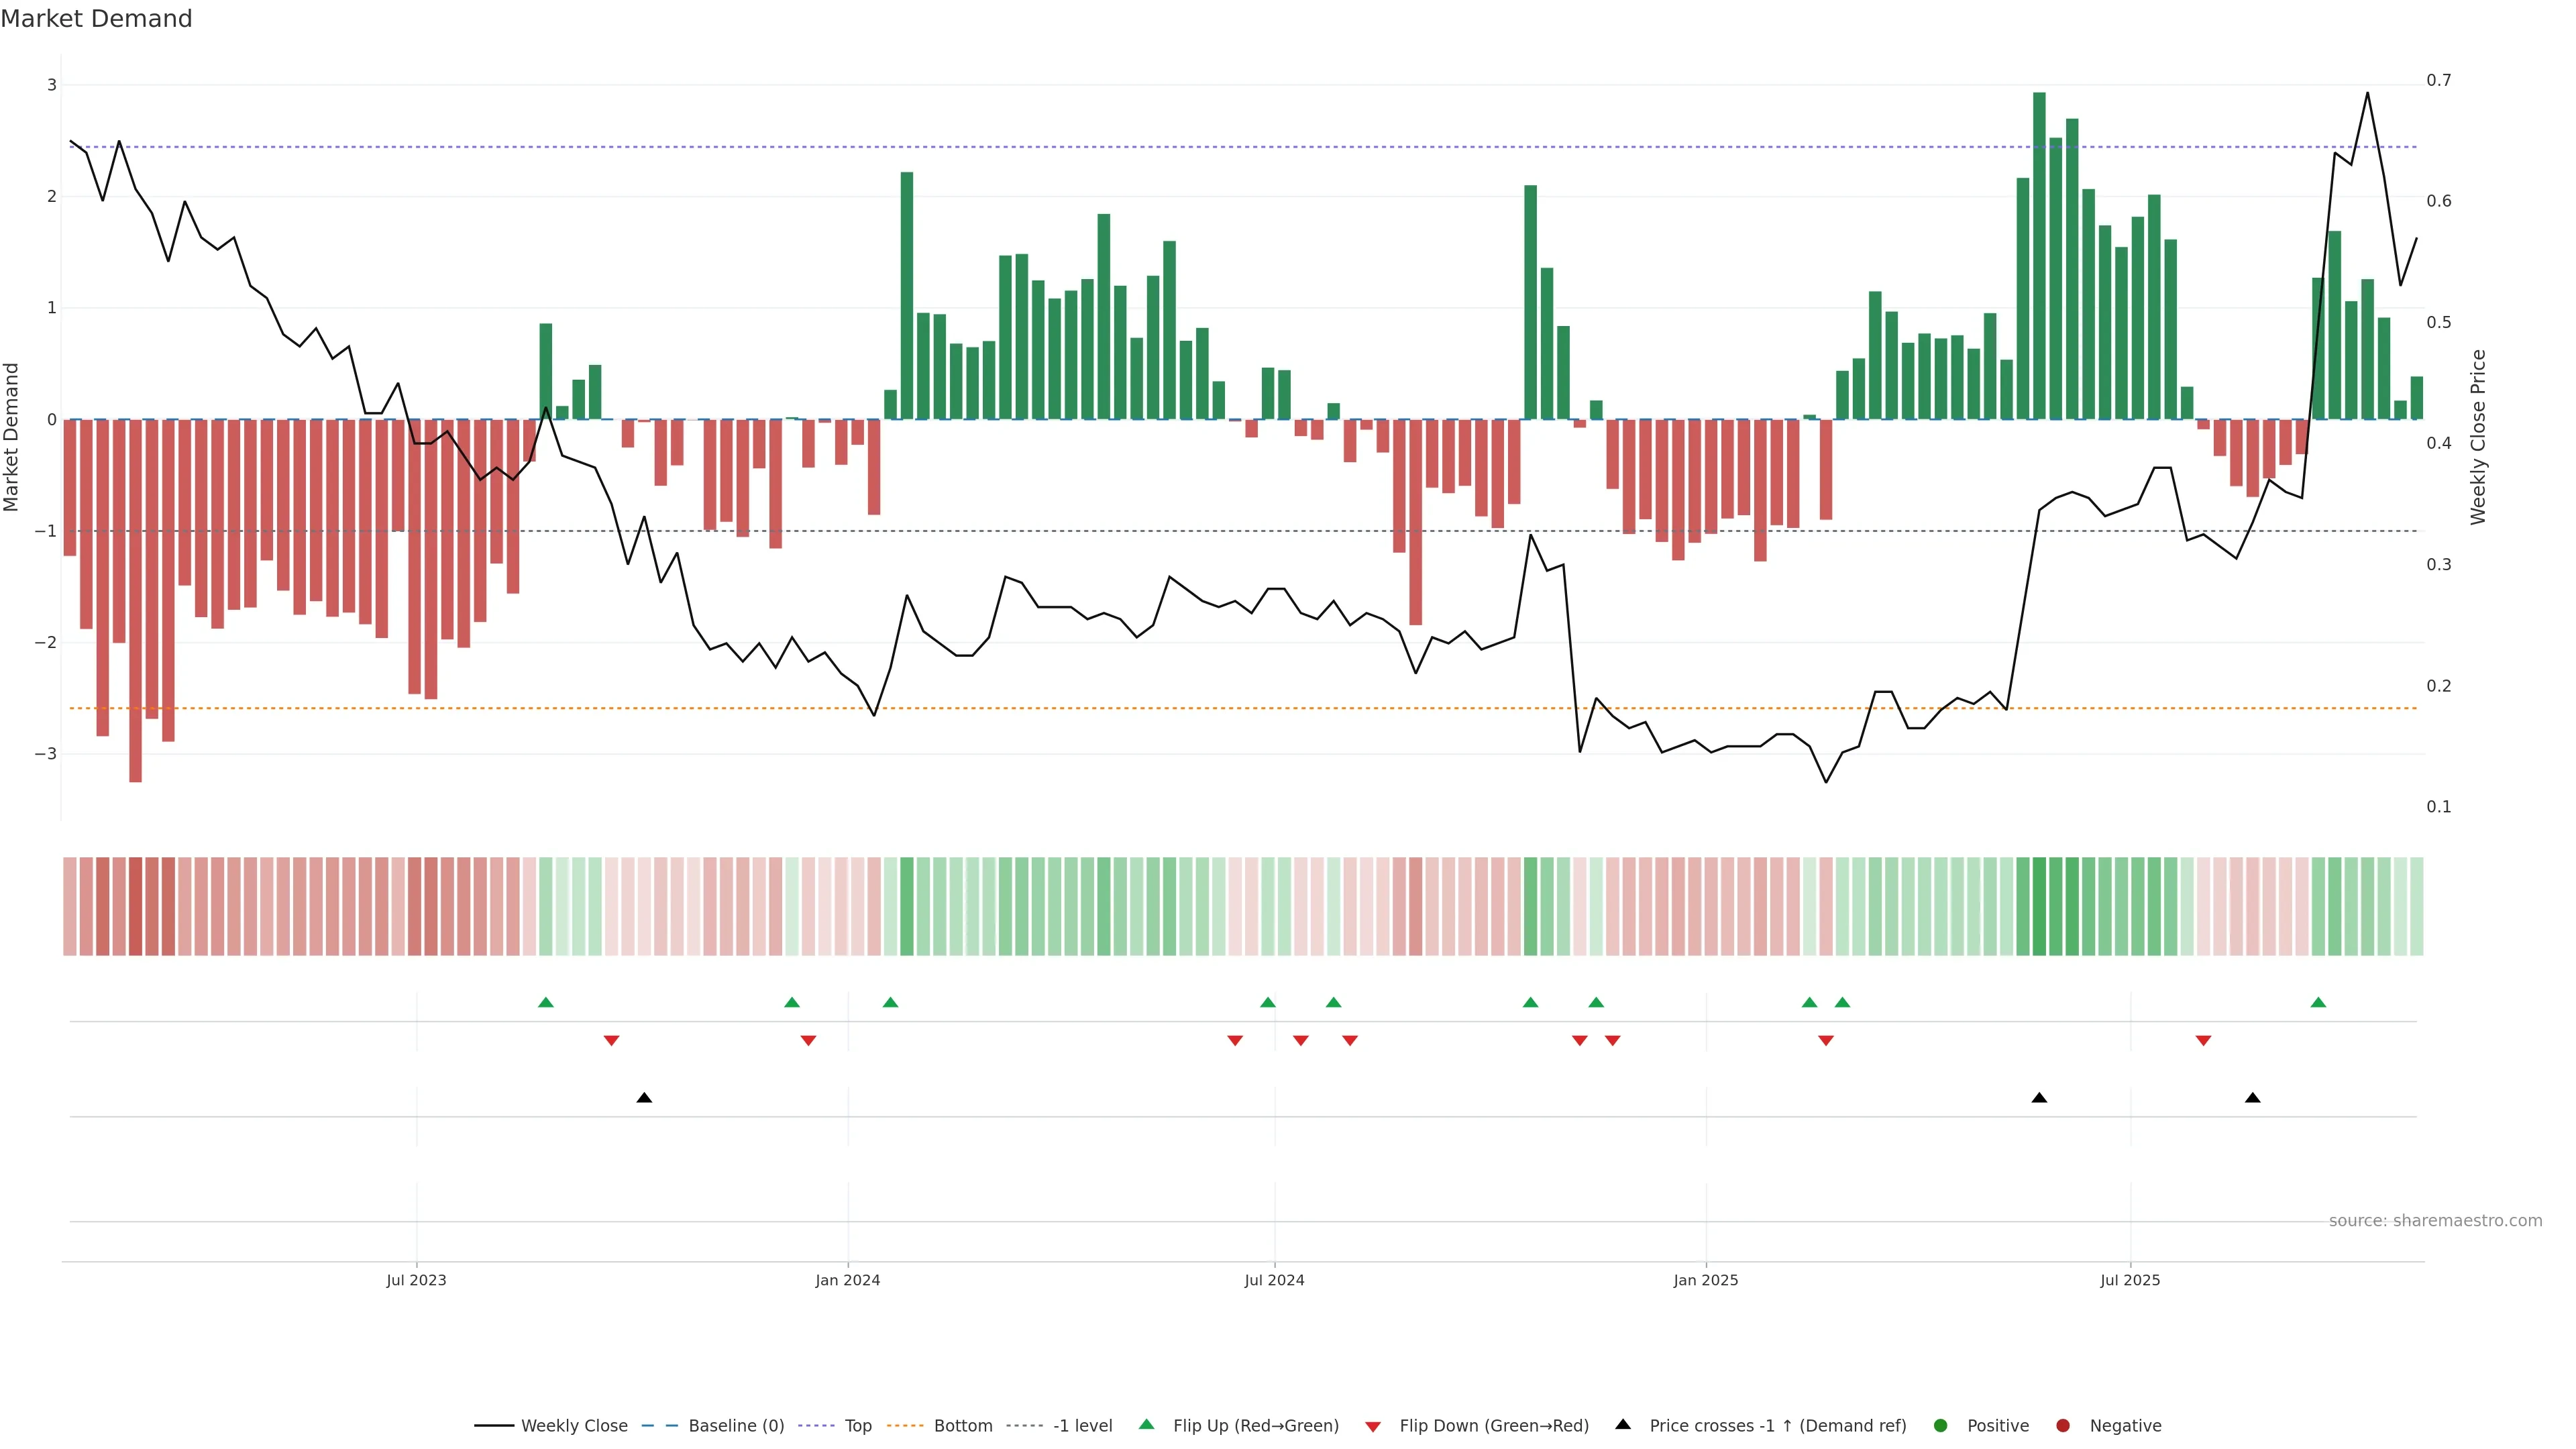Image resolution: width=2576 pixels, height=1449 pixels.
Task: Click the Market Demand chart title
Action: [x=96, y=19]
